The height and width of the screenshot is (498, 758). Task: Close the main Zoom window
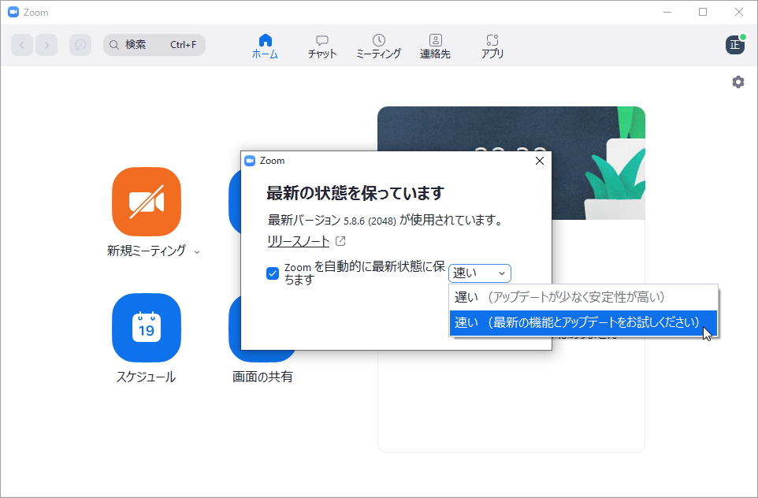[738, 12]
